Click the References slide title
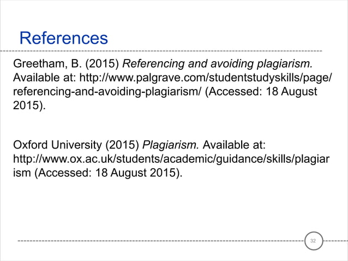The height and width of the screenshot is (261, 348). [x=64, y=38]
